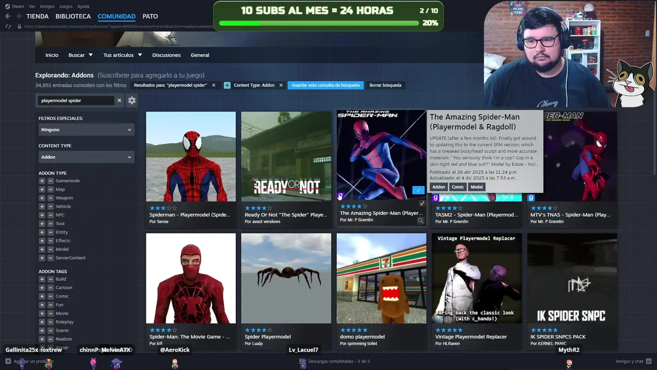Open the Inicio workshop tab
Screen dimensions: 657x370
(52, 55)
